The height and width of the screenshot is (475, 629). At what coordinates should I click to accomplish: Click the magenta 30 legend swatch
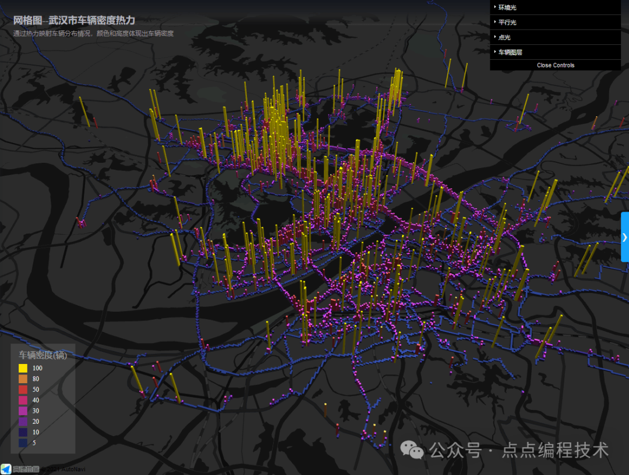(23, 411)
